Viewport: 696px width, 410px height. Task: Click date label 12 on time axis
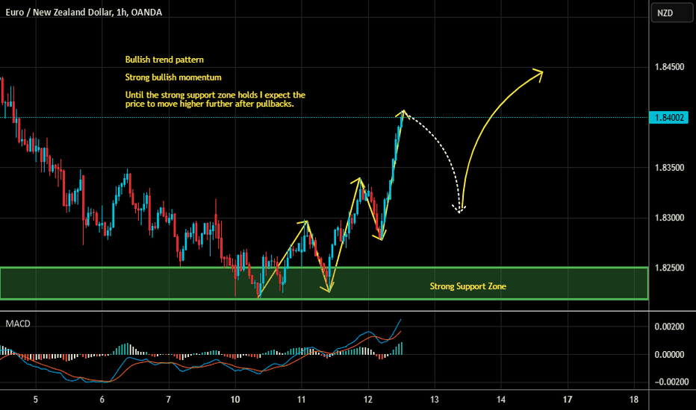[368, 400]
